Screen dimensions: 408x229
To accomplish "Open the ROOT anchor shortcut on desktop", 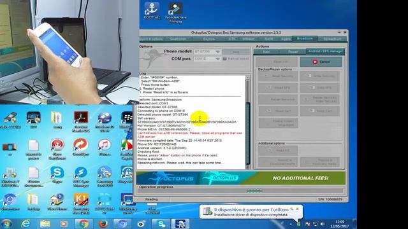I will (151, 11).
